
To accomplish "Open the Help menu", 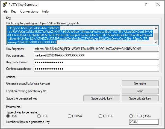I will 45,11.
